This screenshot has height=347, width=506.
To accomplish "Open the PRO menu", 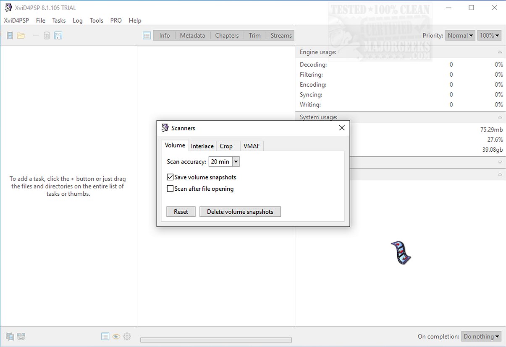I will coord(116,20).
